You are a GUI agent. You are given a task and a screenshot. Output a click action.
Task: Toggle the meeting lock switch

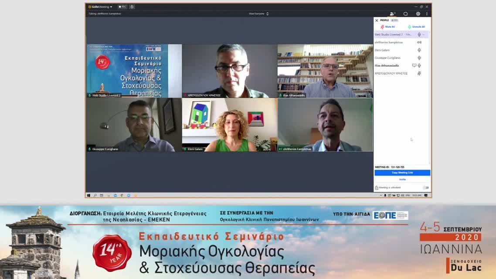click(426, 187)
